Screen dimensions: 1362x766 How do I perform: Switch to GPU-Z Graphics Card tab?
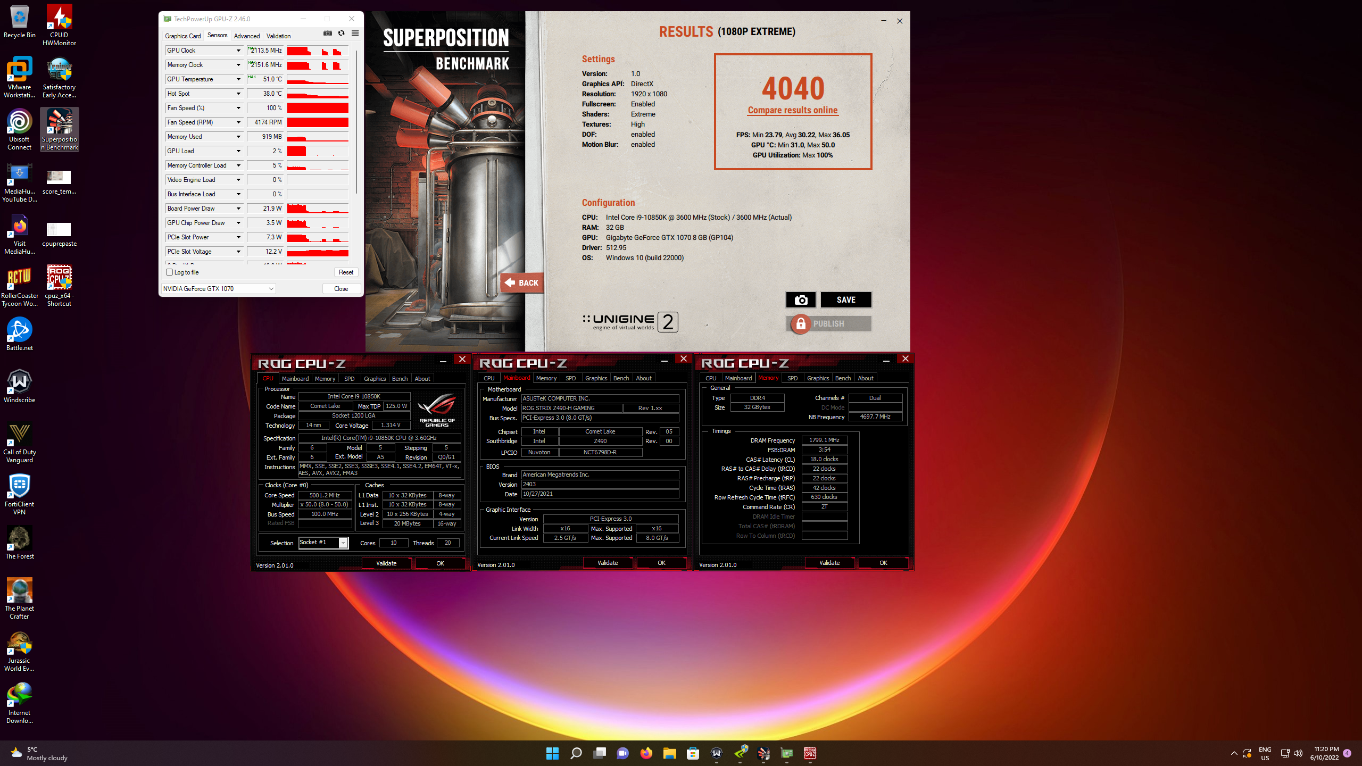183,36
